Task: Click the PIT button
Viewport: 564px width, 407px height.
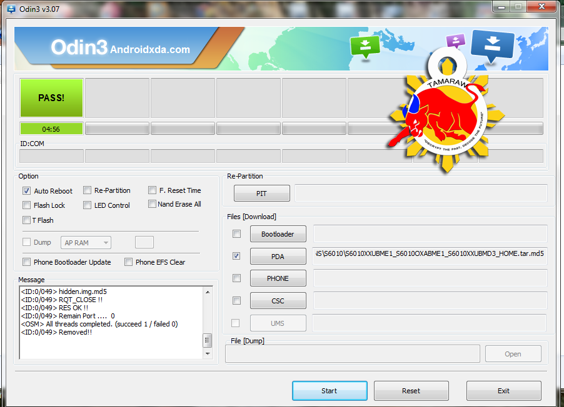Action: tap(262, 194)
